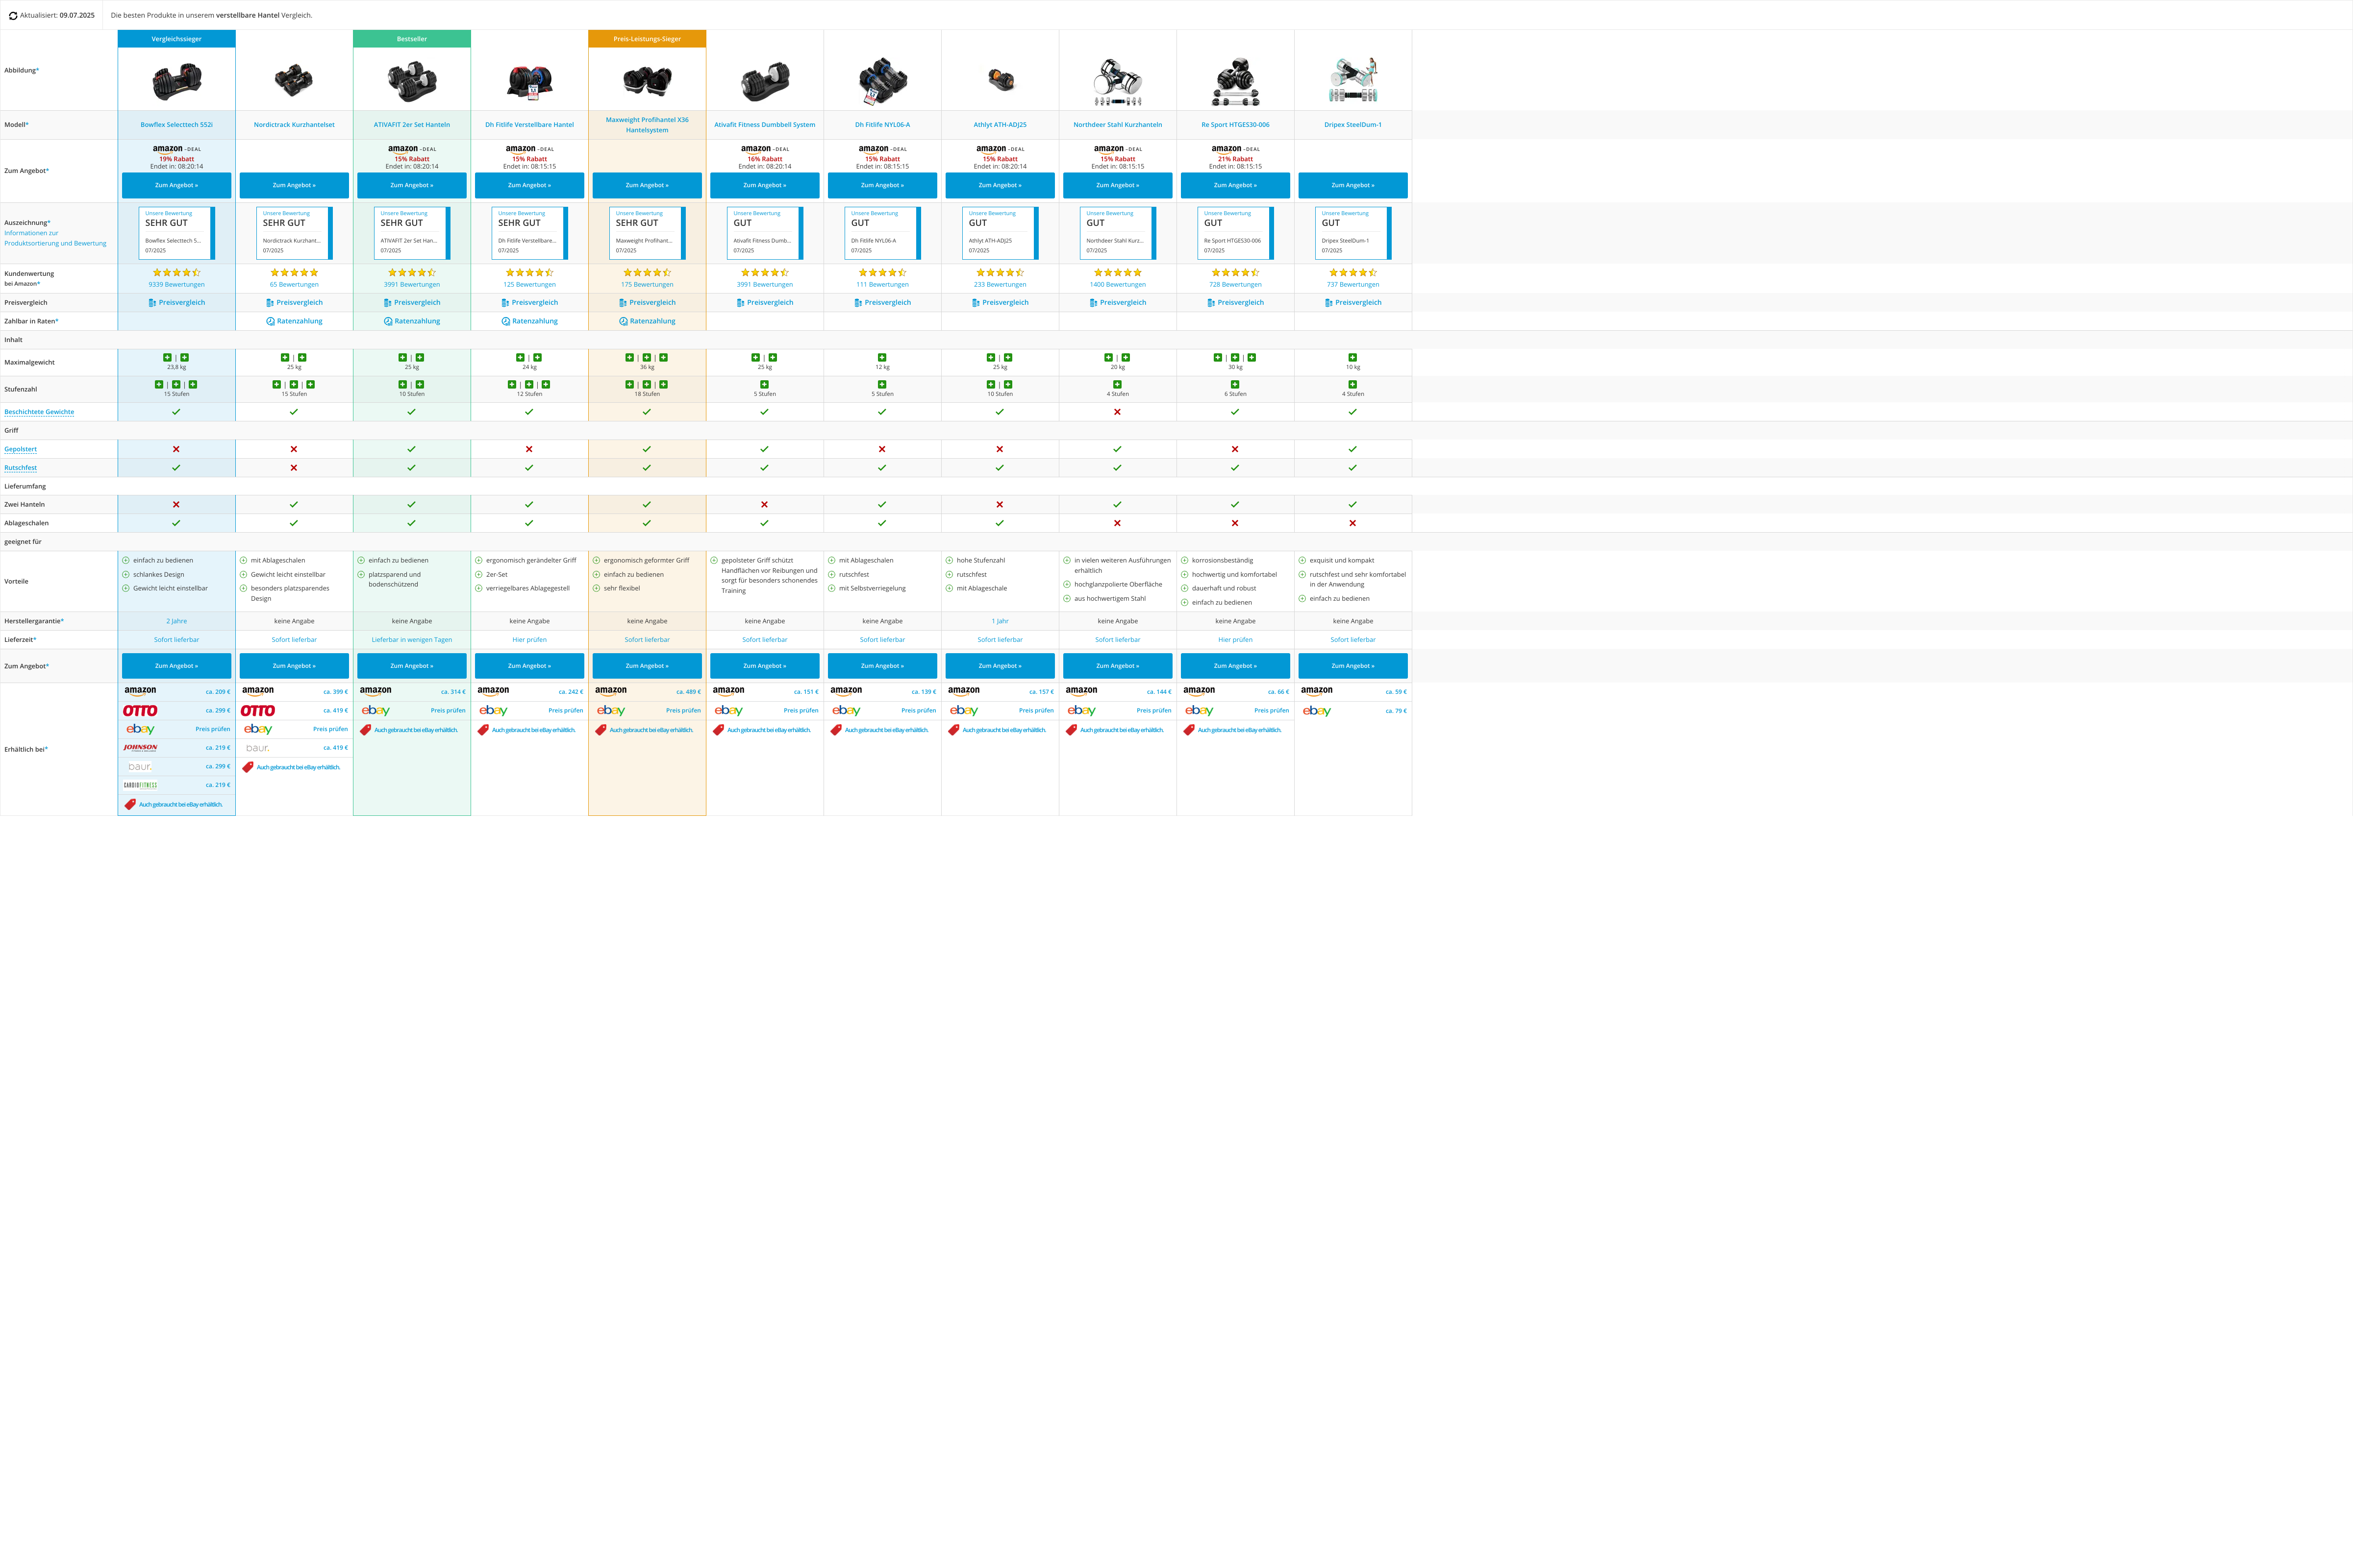Open the 9339 Bewertungen link
2353x1568 pixels.
click(x=176, y=285)
